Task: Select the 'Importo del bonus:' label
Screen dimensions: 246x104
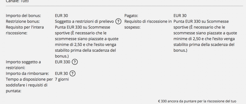Action: [23, 16]
